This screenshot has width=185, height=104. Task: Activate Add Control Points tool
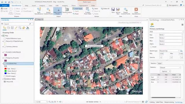point(58,11)
